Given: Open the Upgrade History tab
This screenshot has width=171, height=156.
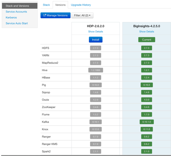Looking at the screenshot, I should pyautogui.click(x=81, y=5).
